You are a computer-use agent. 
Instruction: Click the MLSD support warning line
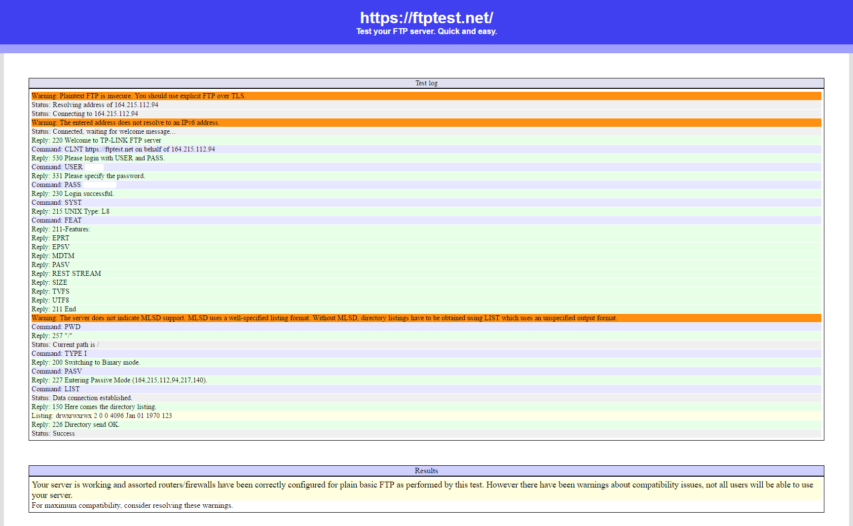(324, 318)
